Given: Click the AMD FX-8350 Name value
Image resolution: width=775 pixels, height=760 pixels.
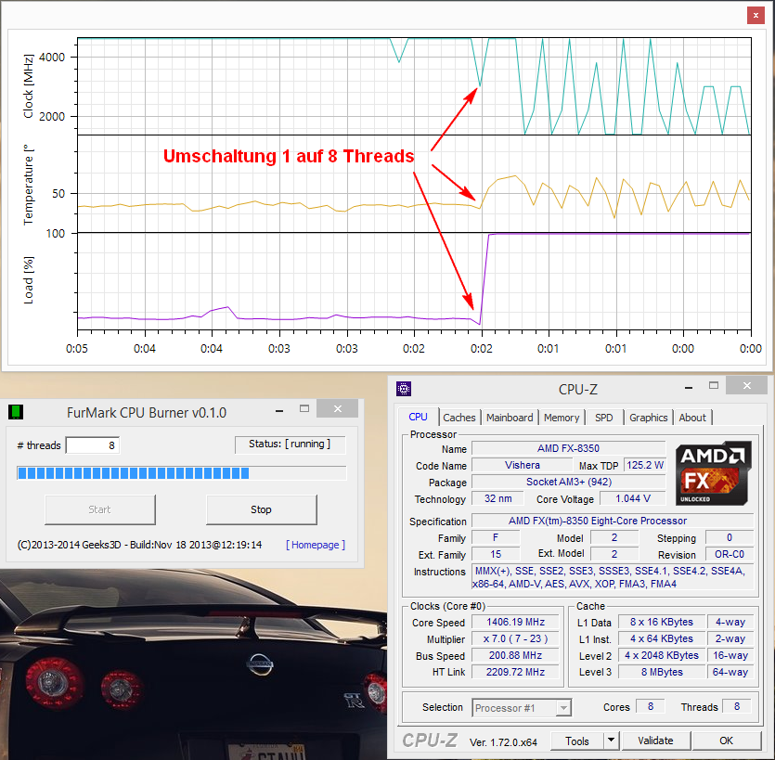Looking at the screenshot, I should (568, 448).
